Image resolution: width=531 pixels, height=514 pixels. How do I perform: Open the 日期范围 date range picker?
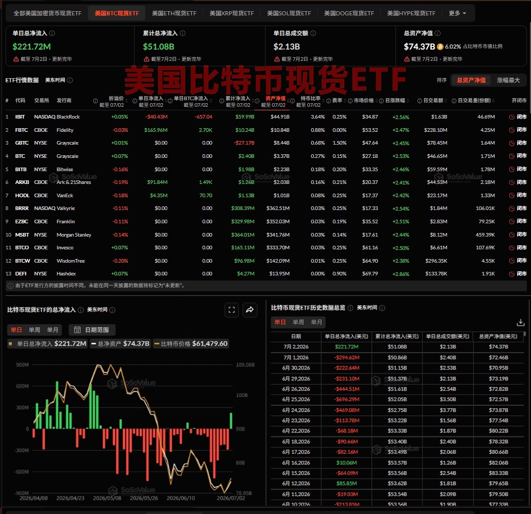pos(92,330)
